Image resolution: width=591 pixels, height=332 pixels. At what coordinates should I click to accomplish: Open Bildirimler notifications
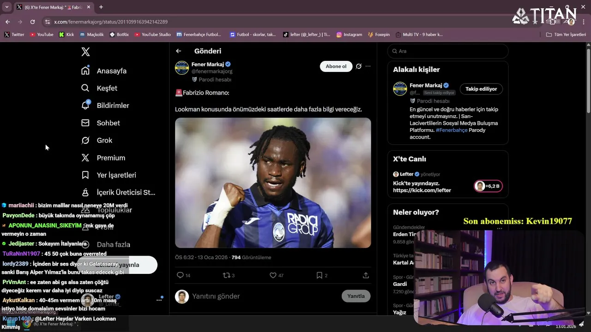(105, 106)
